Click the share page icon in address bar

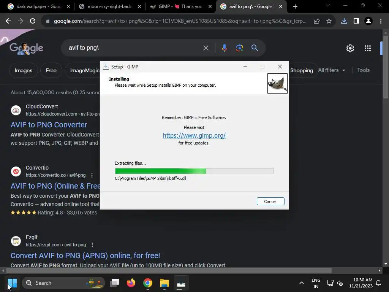(317, 21)
